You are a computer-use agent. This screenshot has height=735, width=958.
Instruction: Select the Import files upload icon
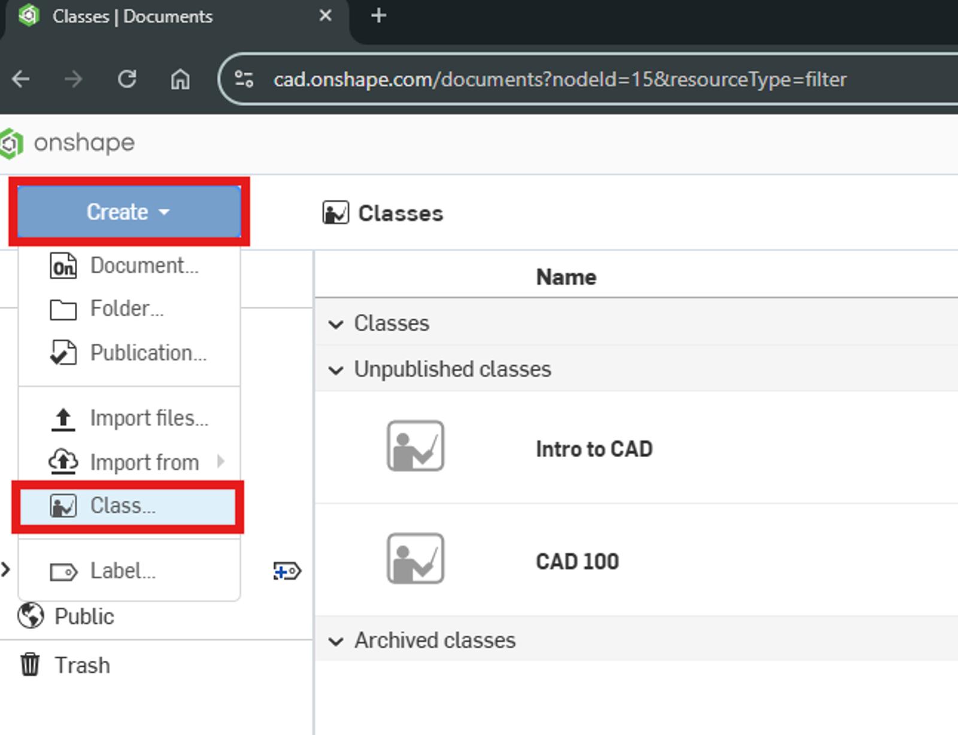(x=63, y=419)
